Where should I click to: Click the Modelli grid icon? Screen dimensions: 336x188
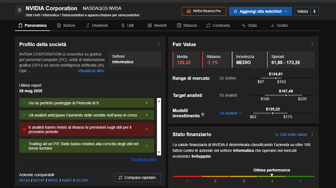point(150,25)
